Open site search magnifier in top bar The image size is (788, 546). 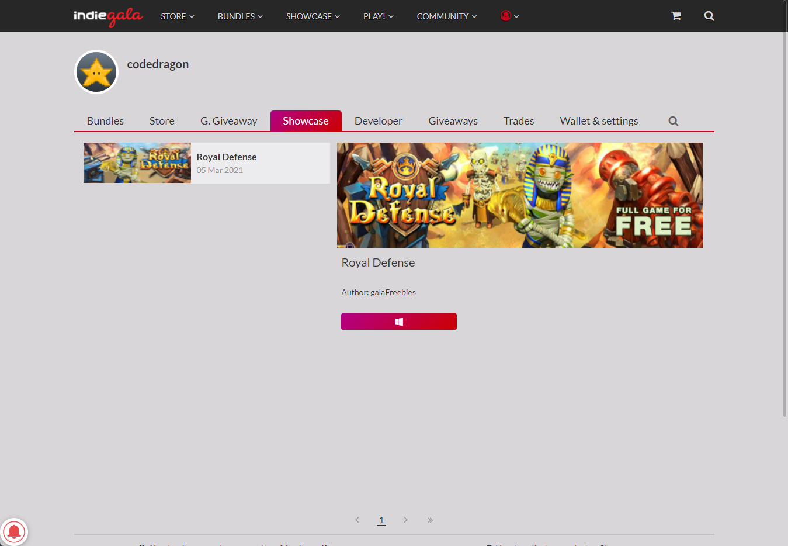[x=709, y=16]
